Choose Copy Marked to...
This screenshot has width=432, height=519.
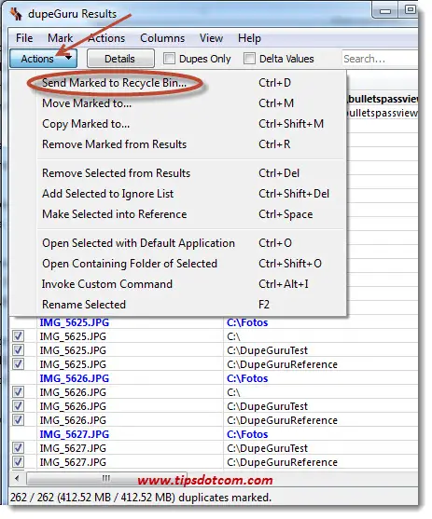pos(178,124)
